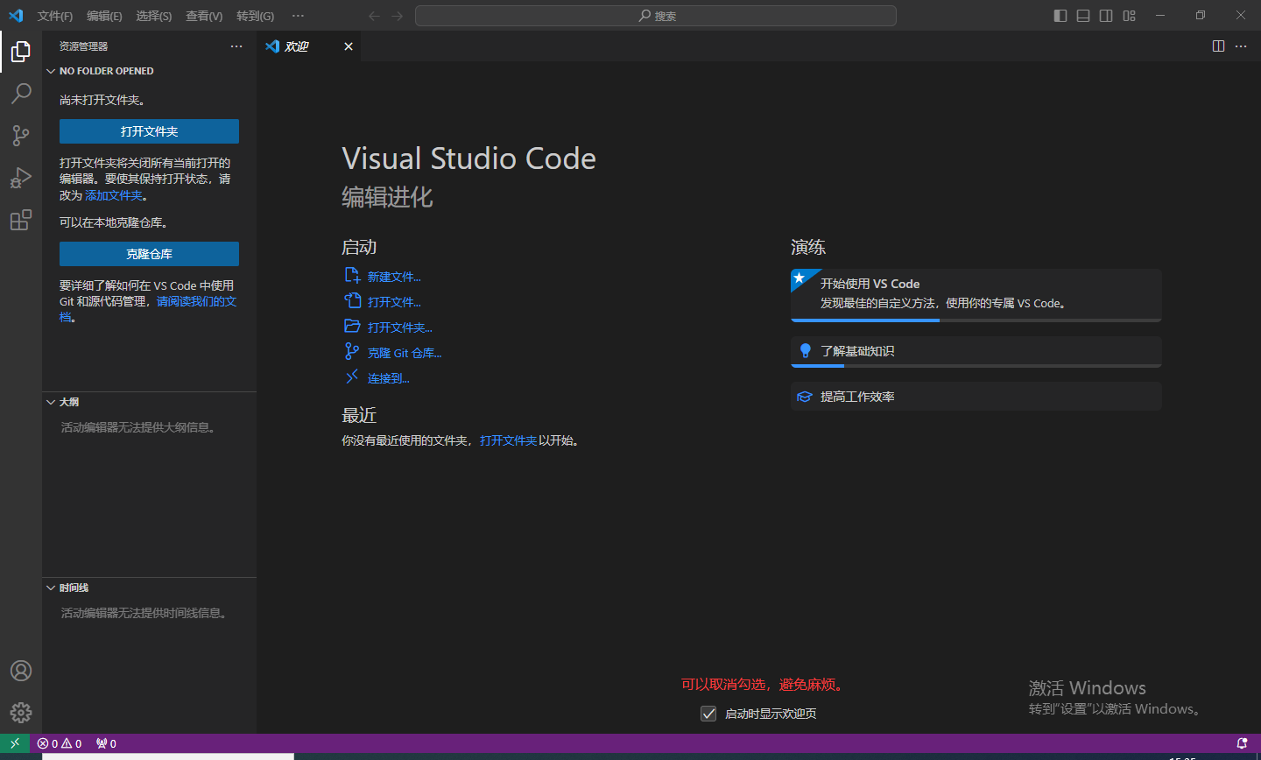Click 打开文件夹 link under 最近
This screenshot has width=1261, height=760.
(x=508, y=440)
